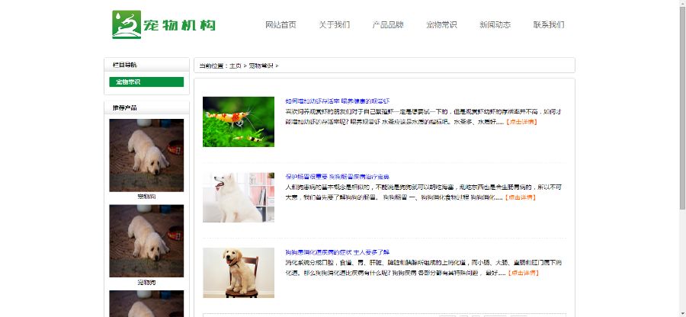Click the green 宠物机构 logo
Viewport: 686px width, 317px height.
tap(164, 25)
